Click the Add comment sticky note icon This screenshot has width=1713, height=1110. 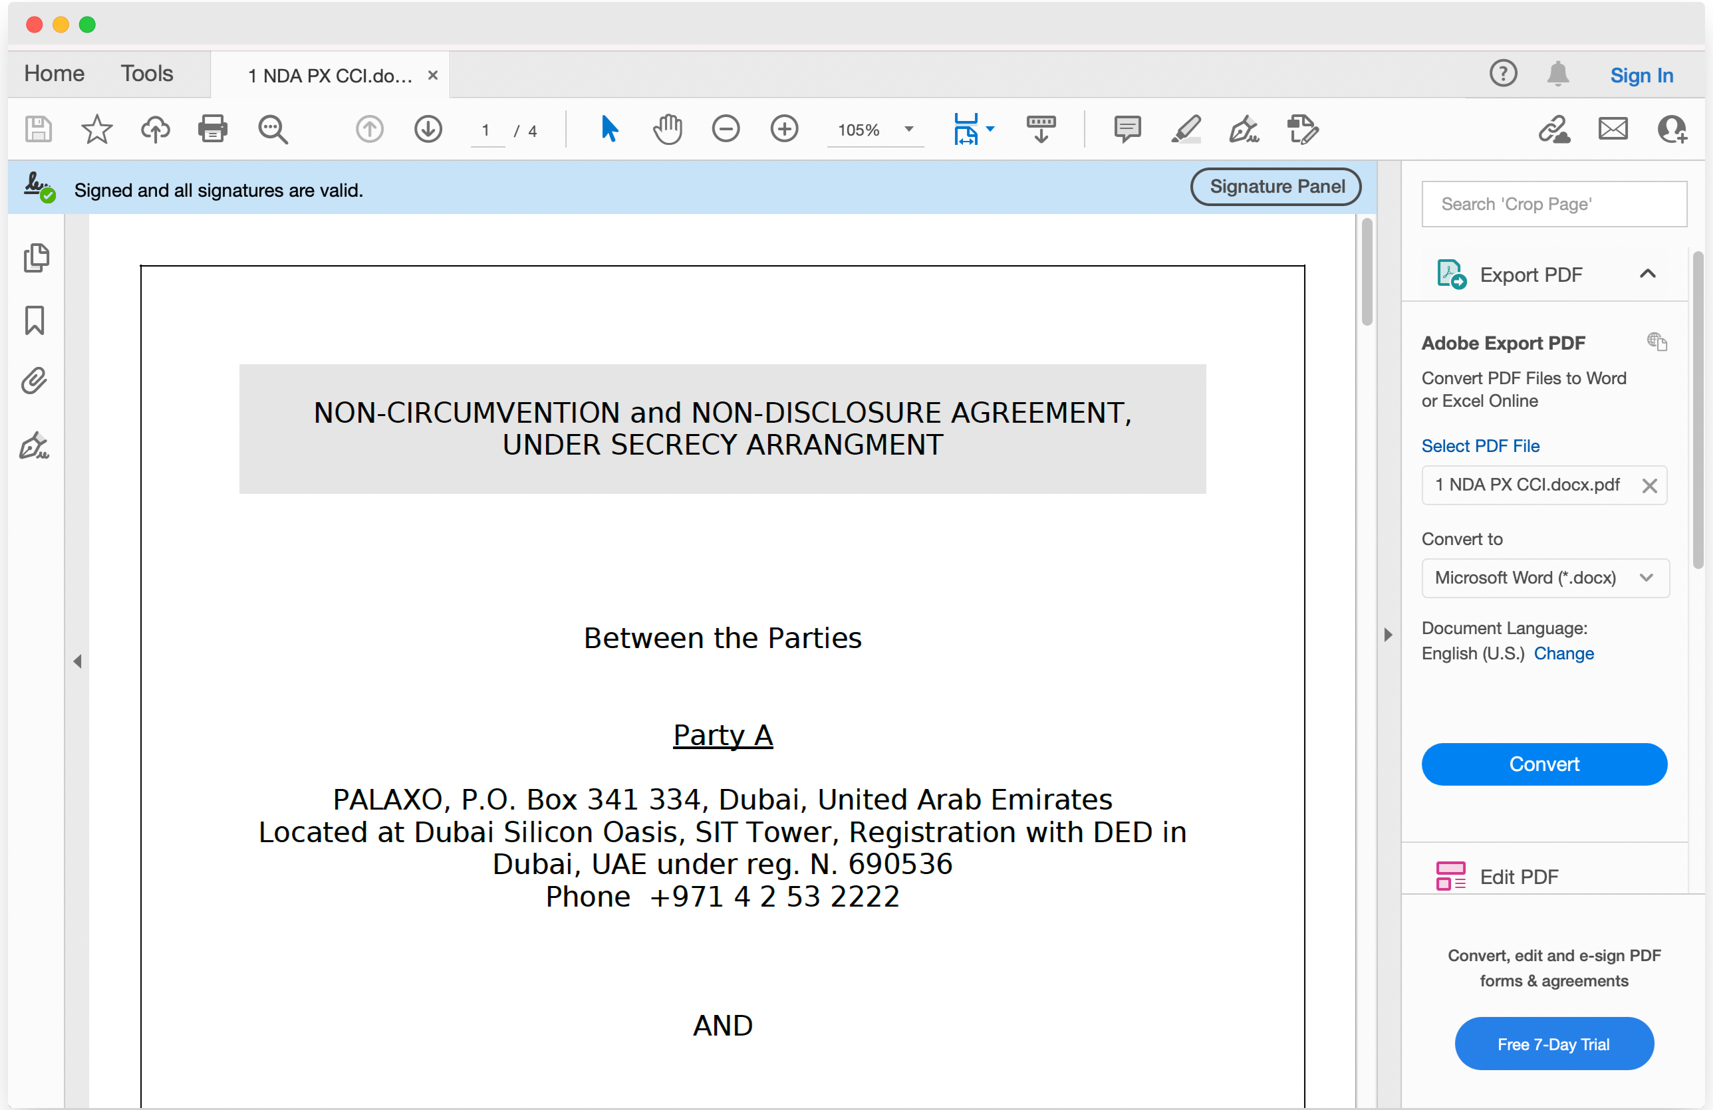tap(1126, 130)
